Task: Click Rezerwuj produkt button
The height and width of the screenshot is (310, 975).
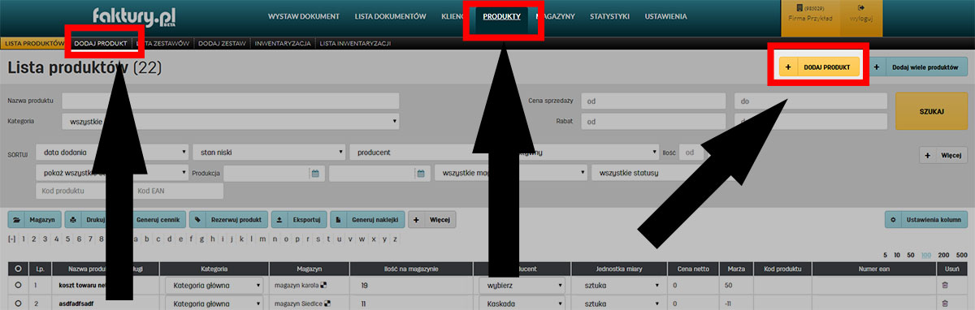Action: [228, 220]
